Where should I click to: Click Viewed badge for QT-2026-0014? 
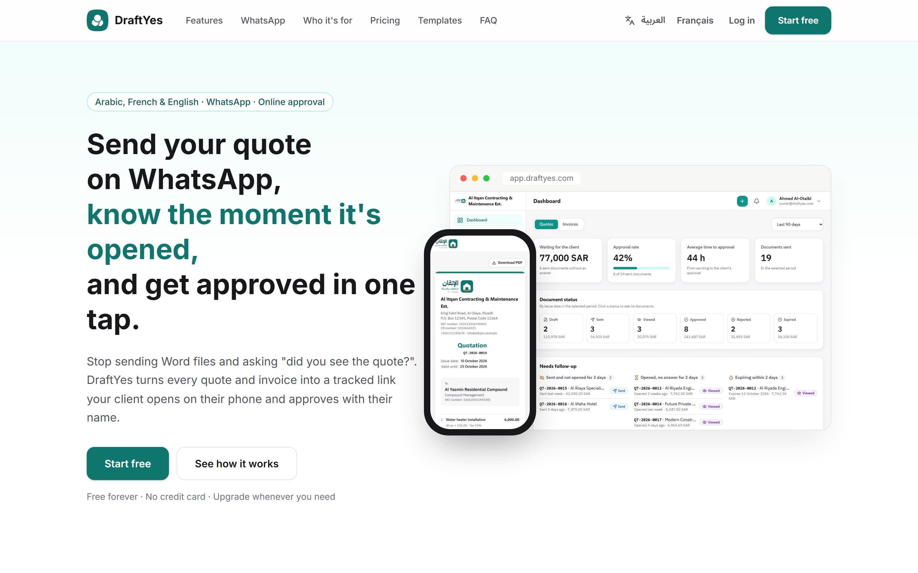click(x=711, y=407)
